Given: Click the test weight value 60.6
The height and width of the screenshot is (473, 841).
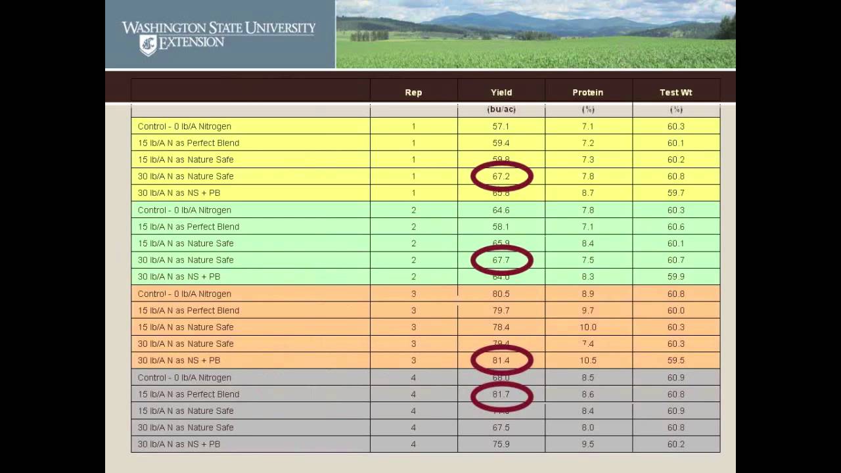Looking at the screenshot, I should [676, 227].
